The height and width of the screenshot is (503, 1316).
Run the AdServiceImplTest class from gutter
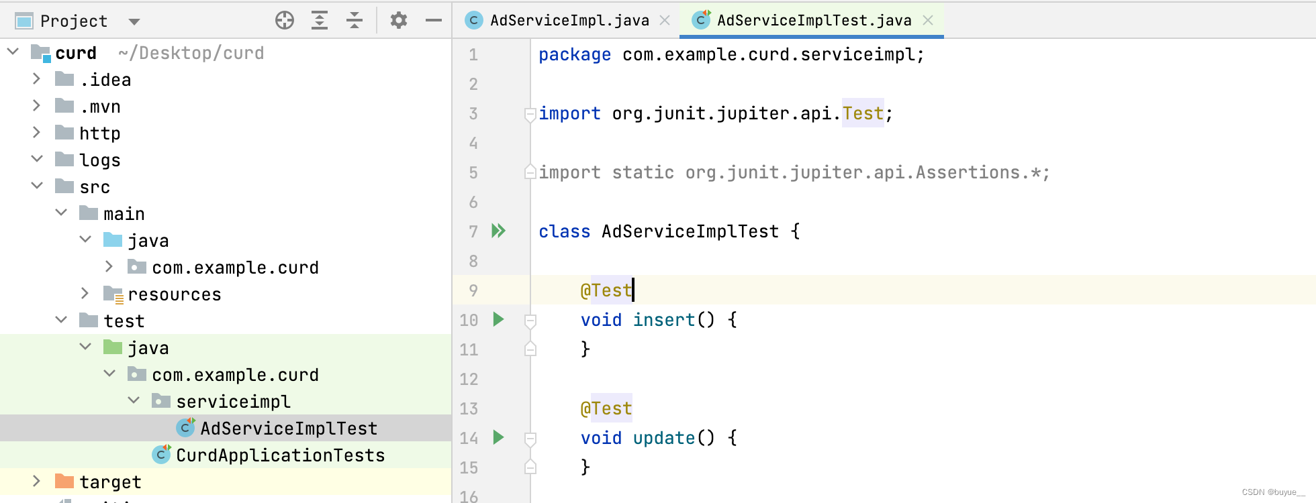pos(498,231)
